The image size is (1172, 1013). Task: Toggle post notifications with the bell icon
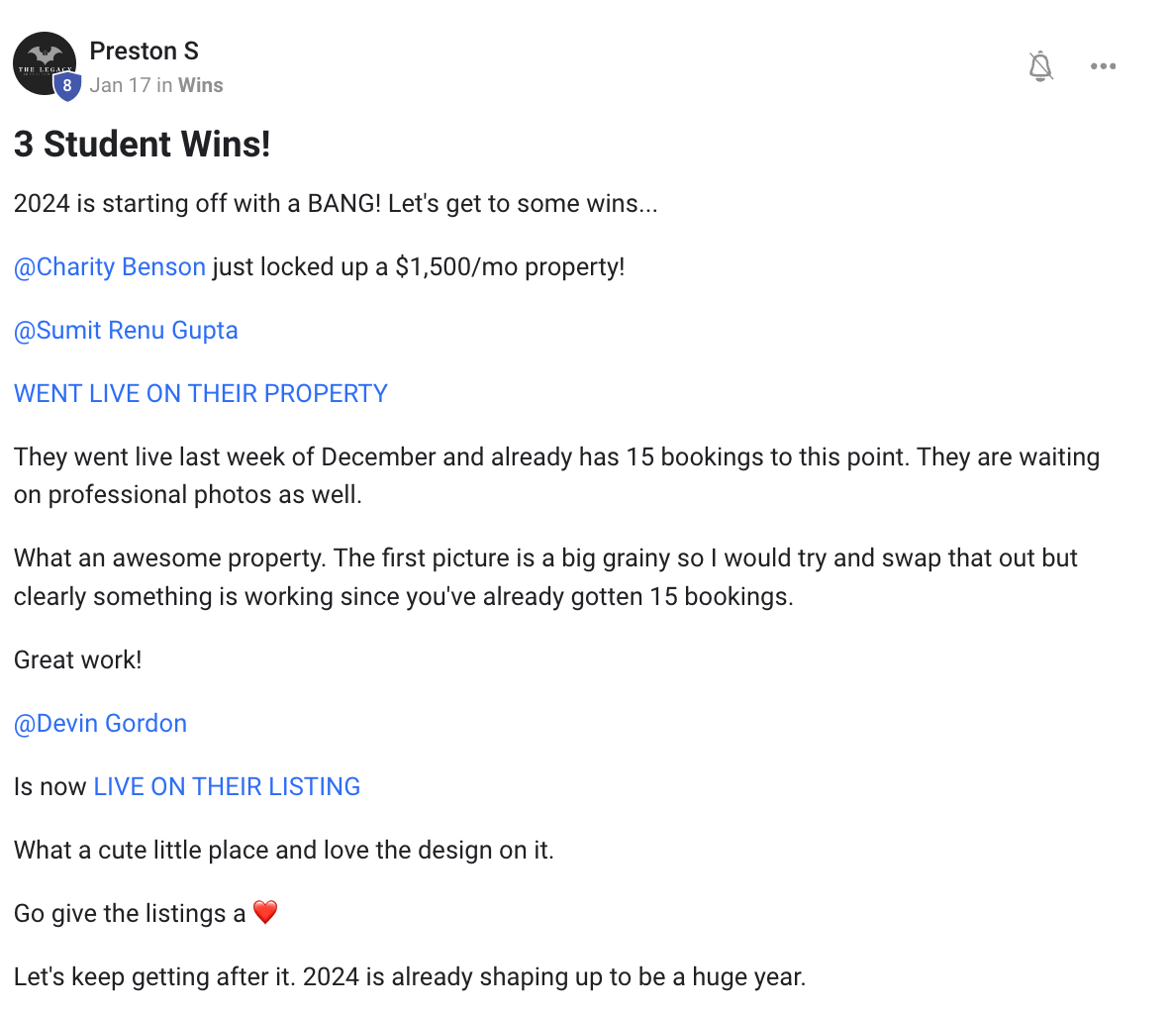coord(1040,66)
